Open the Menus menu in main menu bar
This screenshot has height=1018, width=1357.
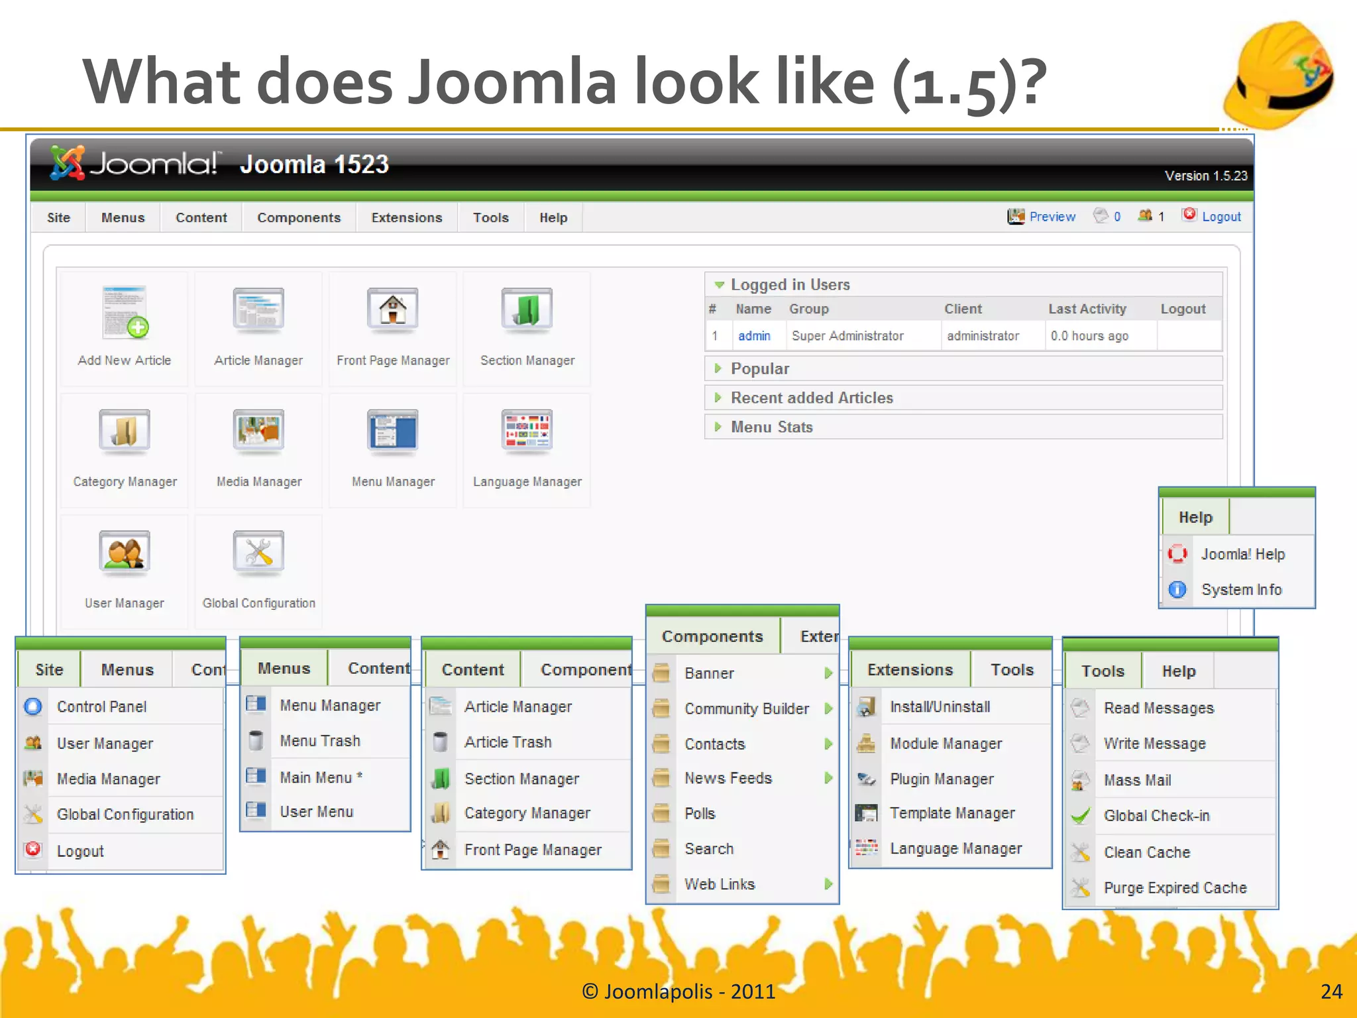[123, 217]
